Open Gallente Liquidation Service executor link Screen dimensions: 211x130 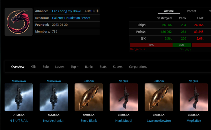coord(71,18)
